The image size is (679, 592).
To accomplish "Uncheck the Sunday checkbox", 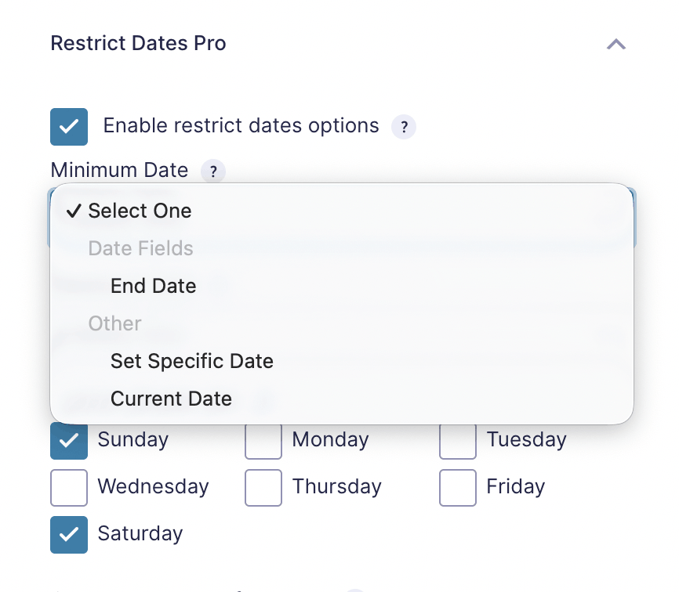I will point(69,441).
